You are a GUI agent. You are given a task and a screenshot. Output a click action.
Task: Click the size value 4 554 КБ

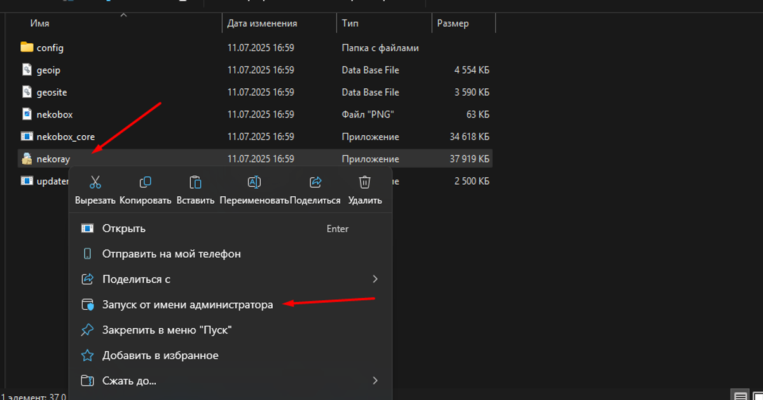[x=472, y=70]
